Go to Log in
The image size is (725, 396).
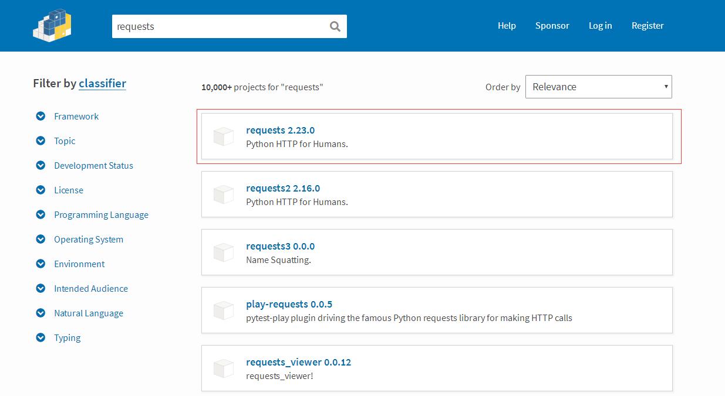(x=601, y=26)
